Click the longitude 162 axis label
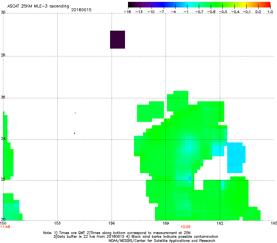 pos(220,223)
